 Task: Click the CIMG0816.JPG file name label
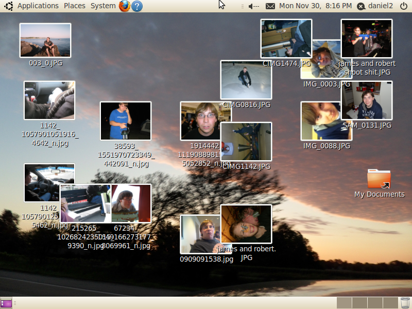tap(247, 105)
